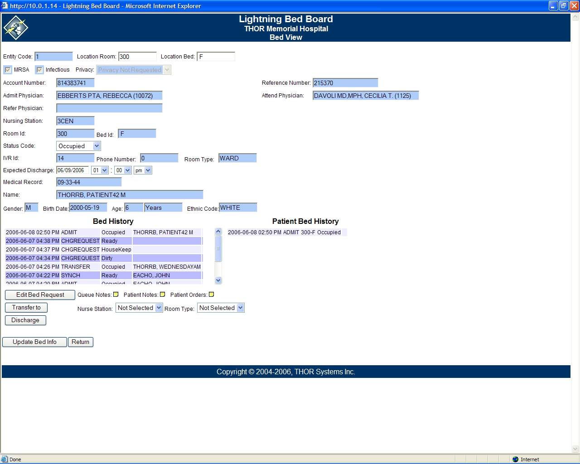Click the Entity Code input field

point(53,57)
